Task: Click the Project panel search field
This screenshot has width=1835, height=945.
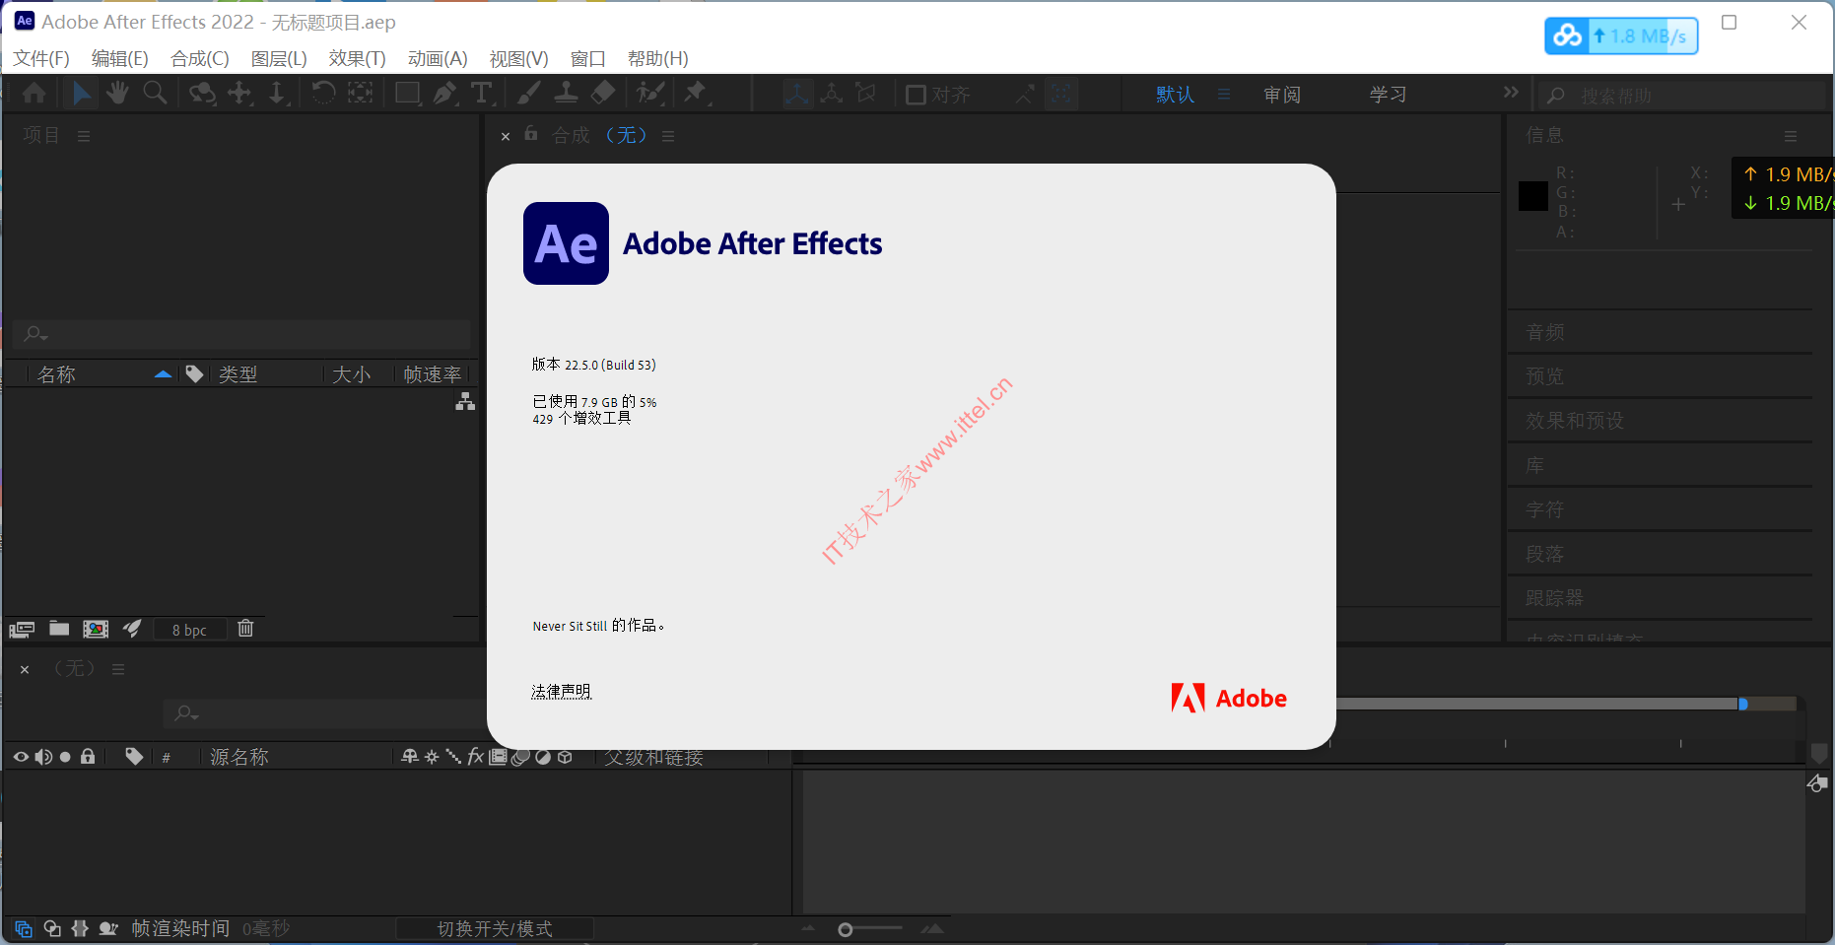Action: coord(241,334)
